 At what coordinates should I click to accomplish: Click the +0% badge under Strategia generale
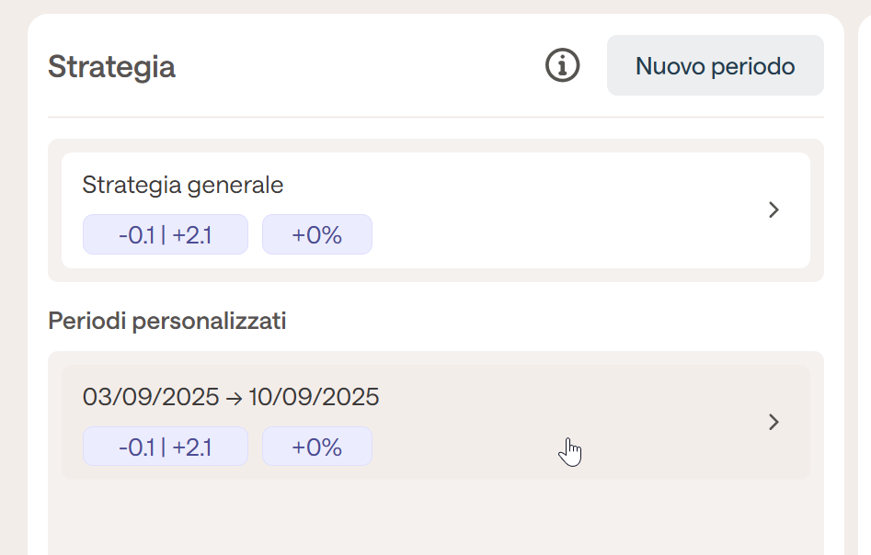[317, 234]
